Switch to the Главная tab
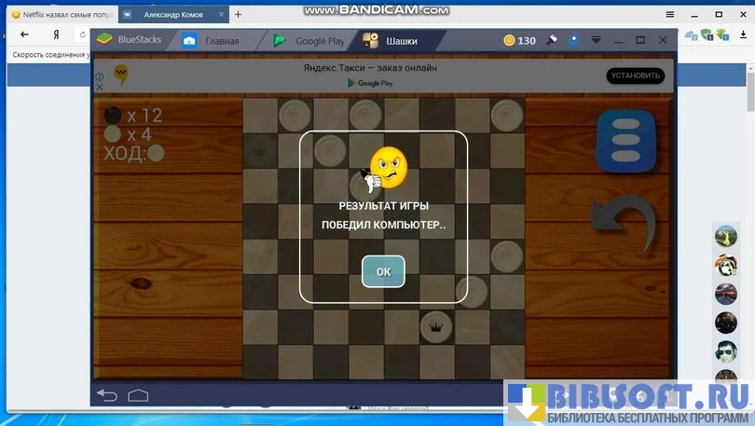 click(213, 41)
